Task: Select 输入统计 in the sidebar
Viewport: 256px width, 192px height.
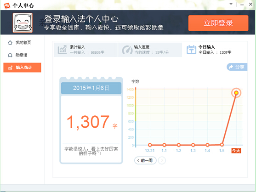Action: pos(23,68)
